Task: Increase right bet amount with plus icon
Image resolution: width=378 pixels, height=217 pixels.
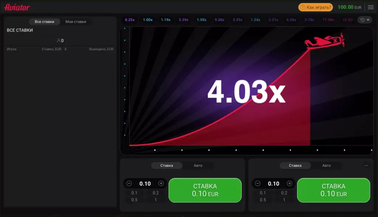Action: [x=289, y=183]
